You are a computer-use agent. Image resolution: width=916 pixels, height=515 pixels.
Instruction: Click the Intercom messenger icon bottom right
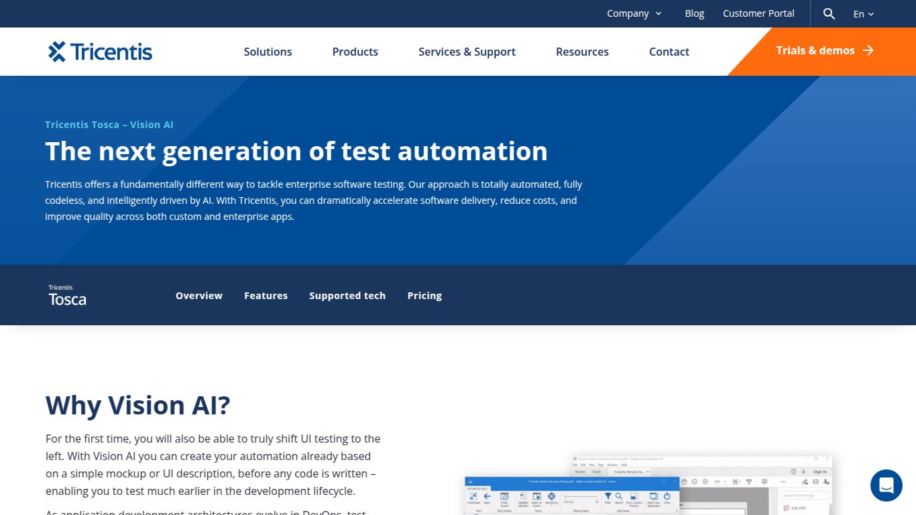click(x=886, y=485)
